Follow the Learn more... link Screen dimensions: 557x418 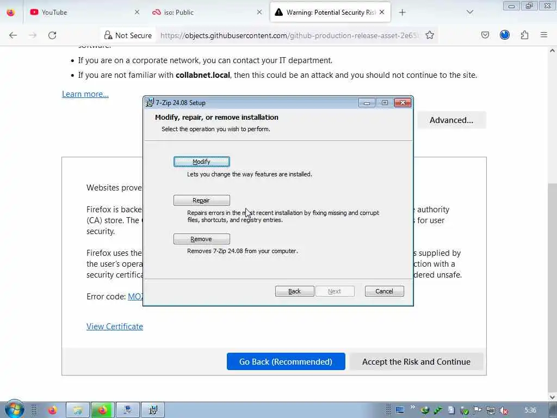pyautogui.click(x=85, y=94)
